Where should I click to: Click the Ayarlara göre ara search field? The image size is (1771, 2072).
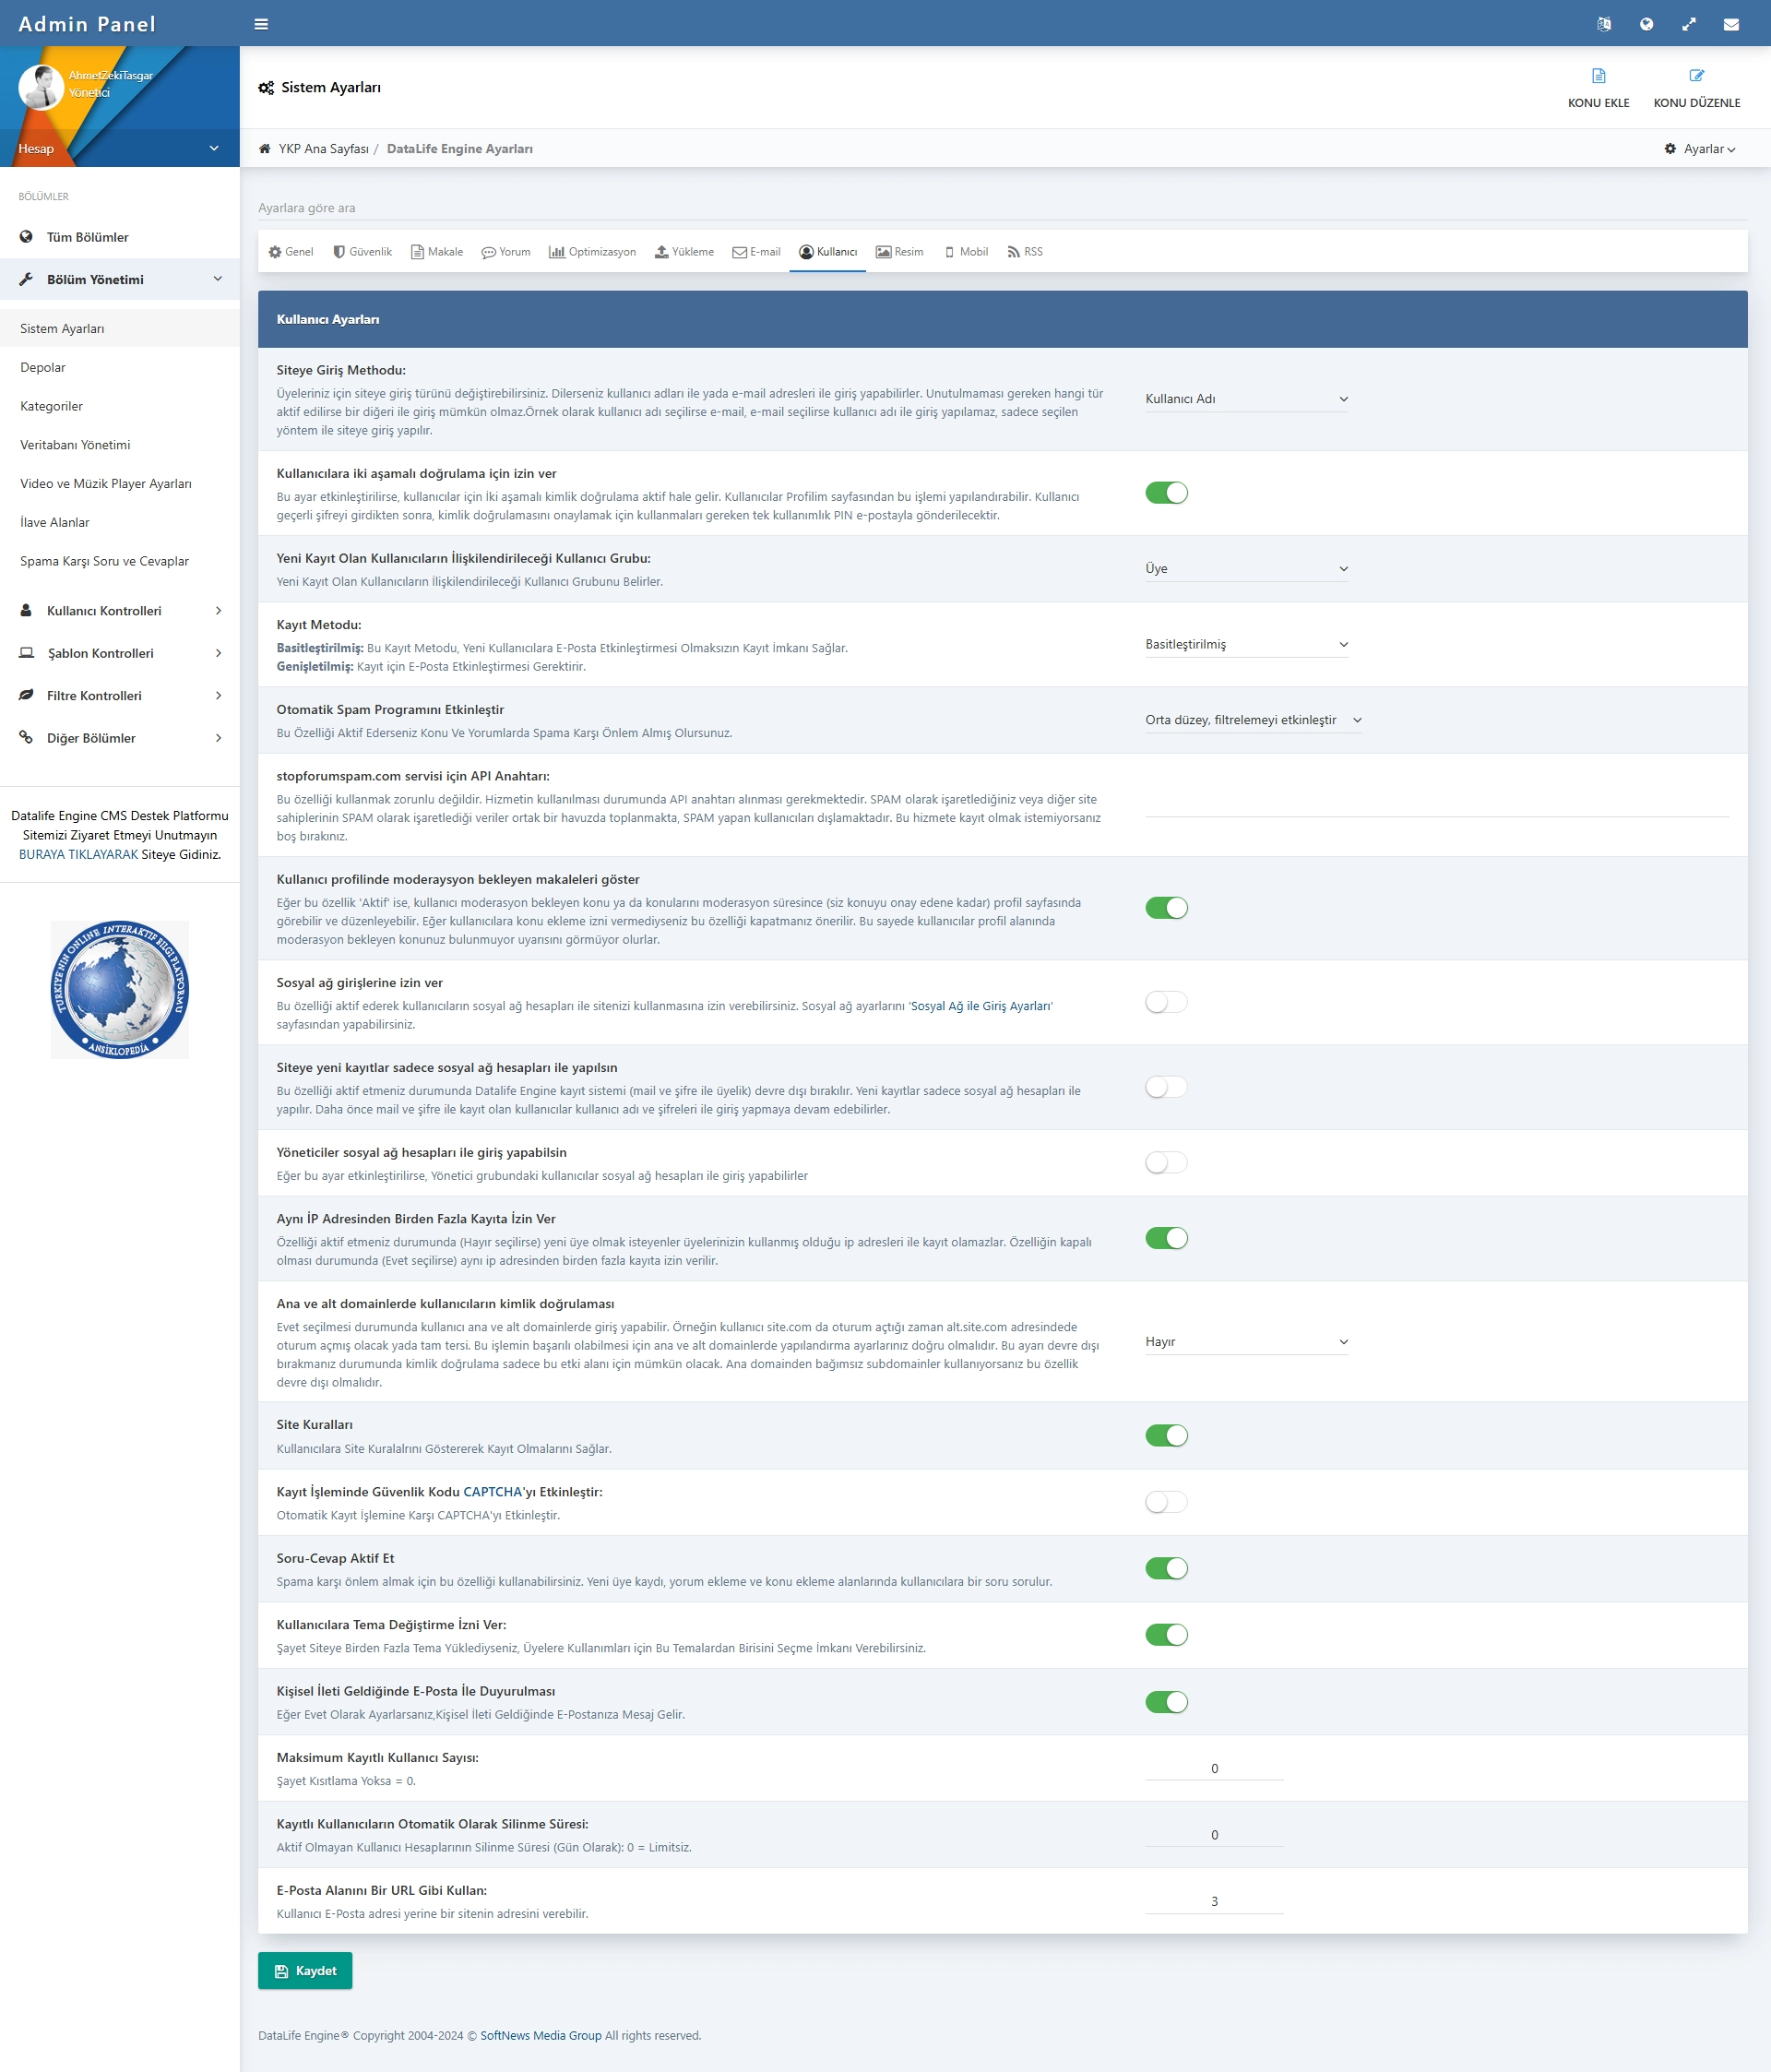1000,208
